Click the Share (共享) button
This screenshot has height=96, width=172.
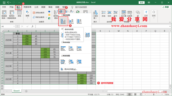pos(166,7)
